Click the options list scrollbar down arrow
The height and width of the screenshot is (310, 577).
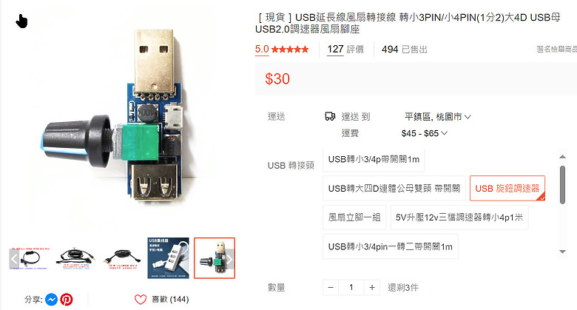[x=562, y=252]
